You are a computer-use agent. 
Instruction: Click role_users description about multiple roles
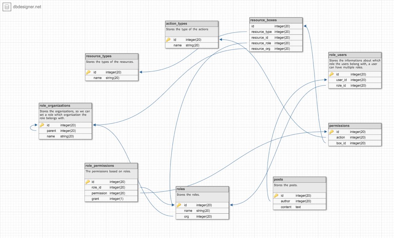355,64
